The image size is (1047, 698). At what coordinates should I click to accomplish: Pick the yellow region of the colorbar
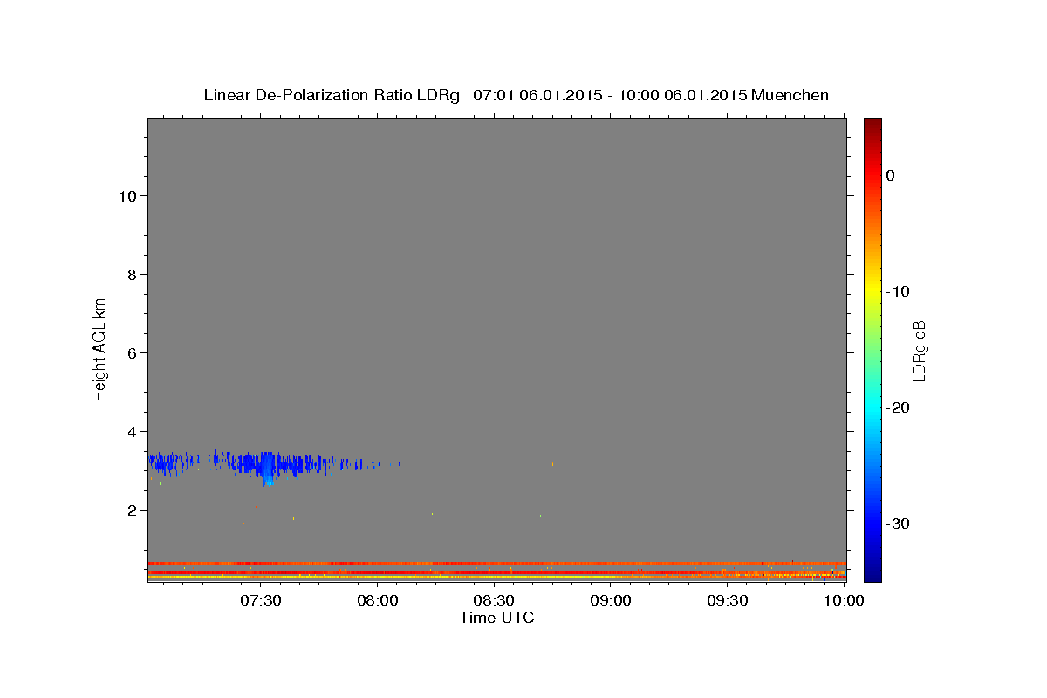click(872, 291)
